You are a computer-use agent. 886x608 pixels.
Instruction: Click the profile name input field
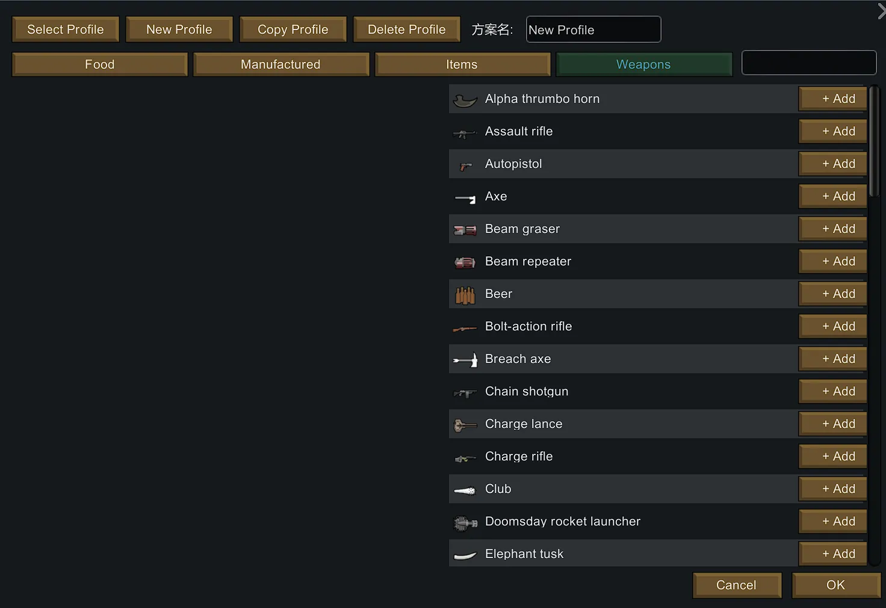593,29
